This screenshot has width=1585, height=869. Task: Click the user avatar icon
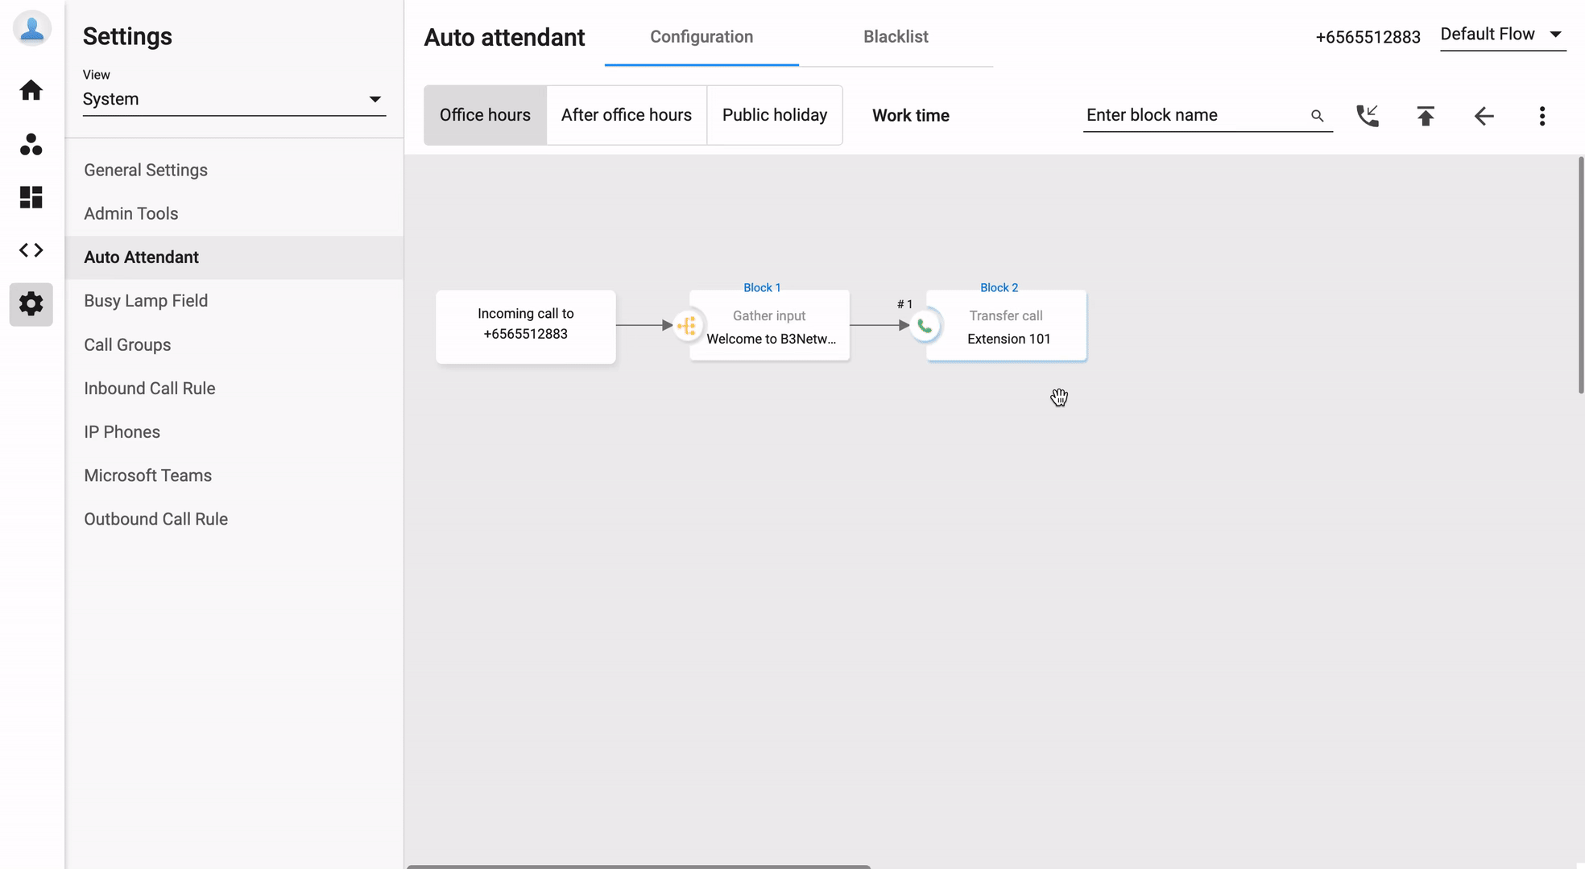tap(32, 28)
